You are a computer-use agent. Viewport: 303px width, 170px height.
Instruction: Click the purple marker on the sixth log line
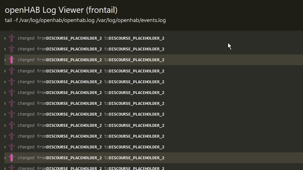12,92
